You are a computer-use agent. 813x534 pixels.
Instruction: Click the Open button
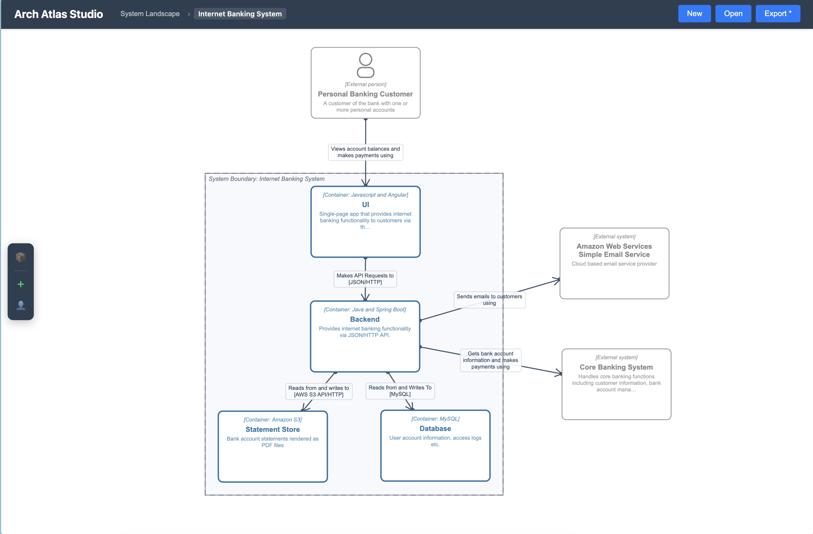pyautogui.click(x=733, y=14)
